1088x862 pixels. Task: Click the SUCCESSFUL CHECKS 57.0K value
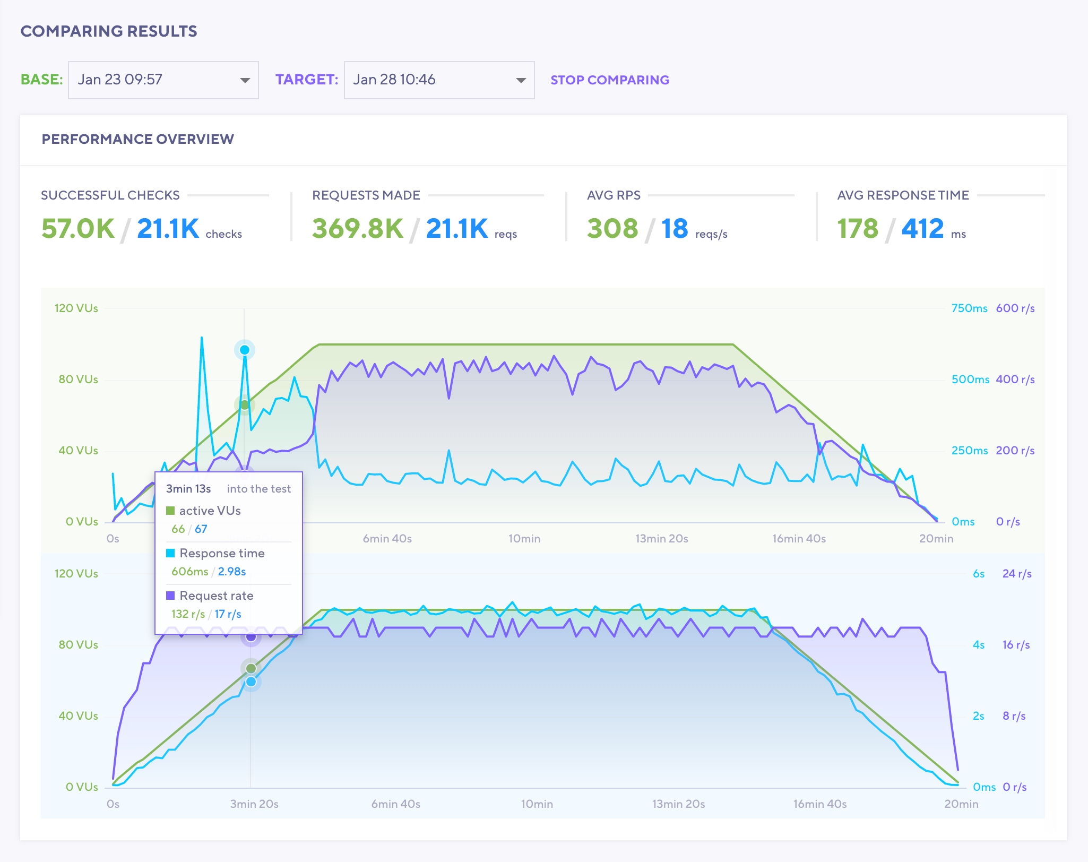(77, 229)
